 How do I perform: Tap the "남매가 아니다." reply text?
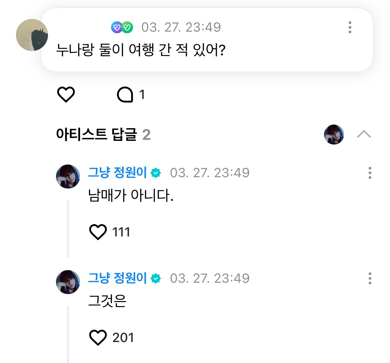[x=131, y=195]
